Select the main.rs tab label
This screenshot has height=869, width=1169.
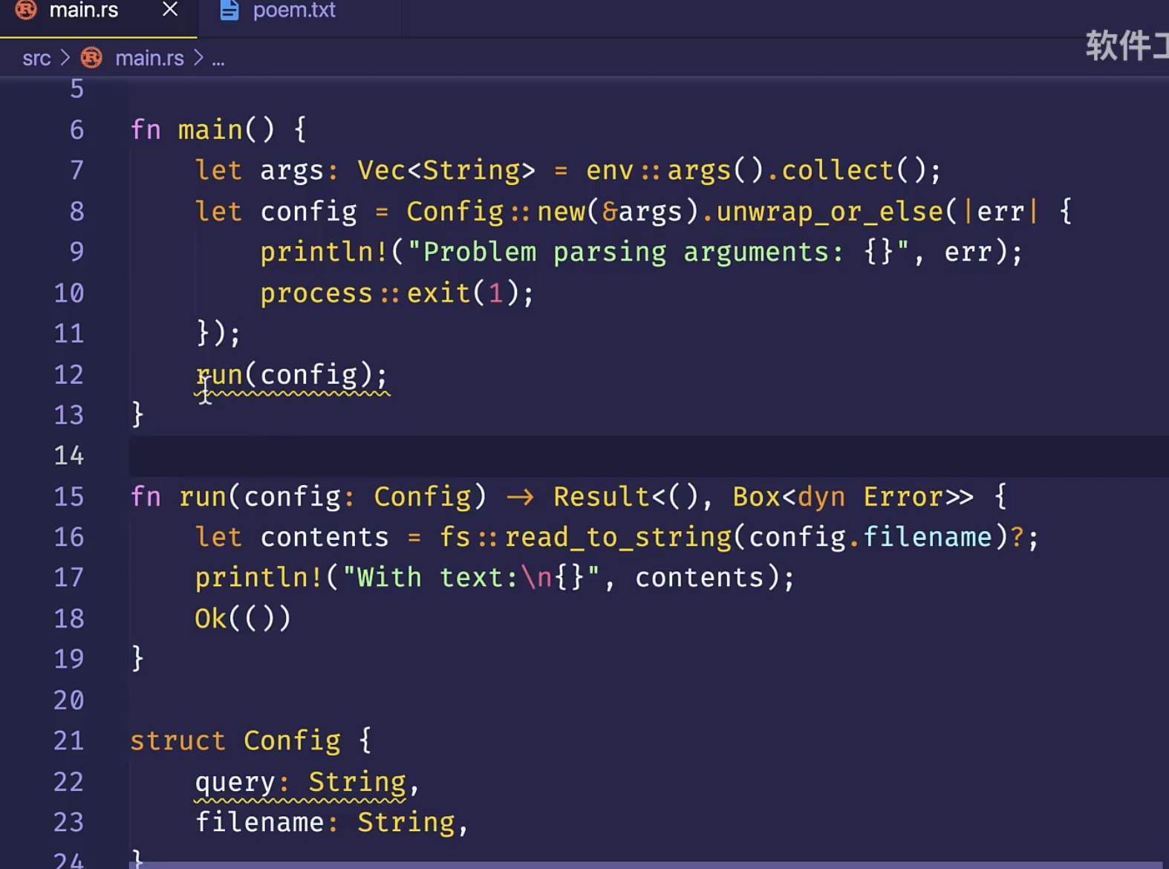83,10
